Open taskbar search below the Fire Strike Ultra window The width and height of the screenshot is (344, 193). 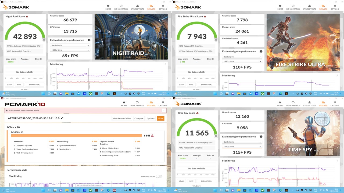pos(221,94)
